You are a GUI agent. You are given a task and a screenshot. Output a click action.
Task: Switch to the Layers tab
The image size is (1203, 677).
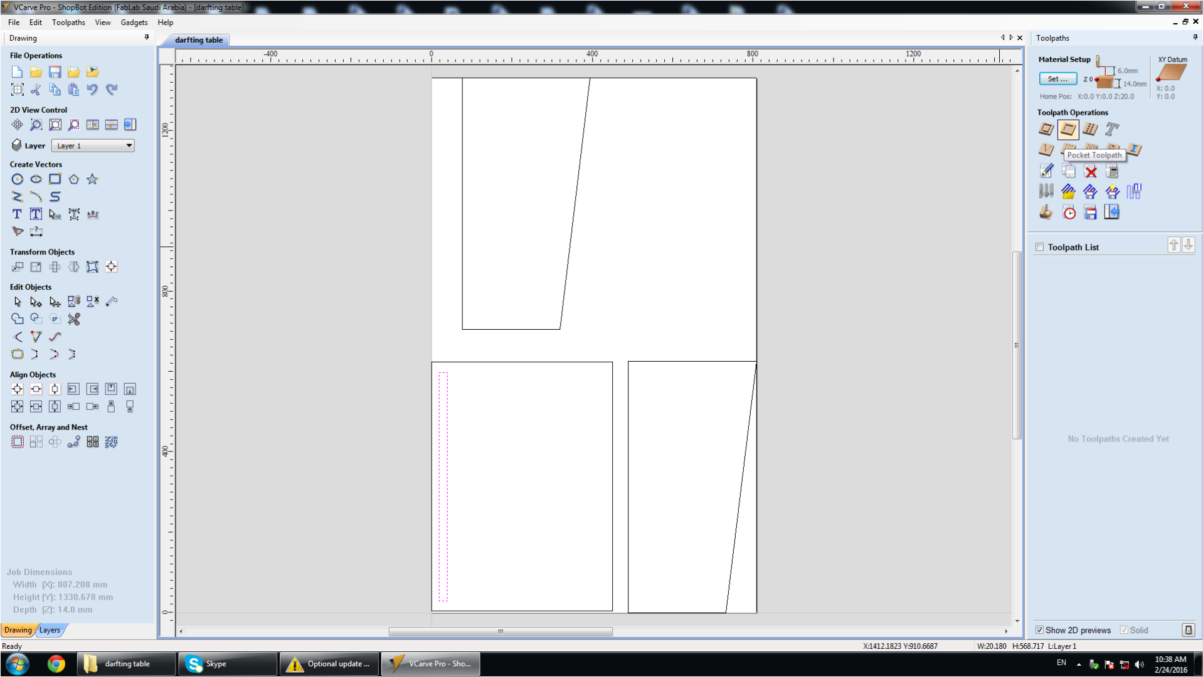pos(50,630)
